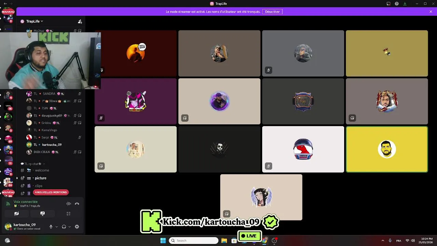437x246 pixels.
Task: Open User Settings gear
Action: point(77,227)
